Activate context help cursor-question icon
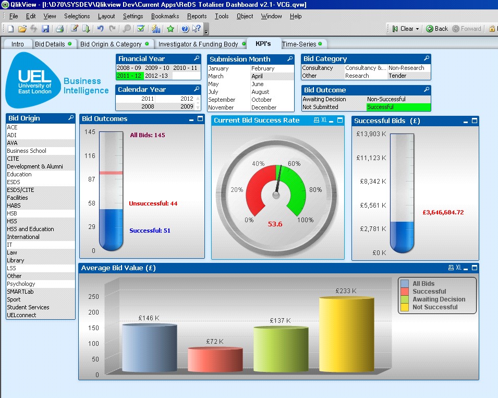 197,29
